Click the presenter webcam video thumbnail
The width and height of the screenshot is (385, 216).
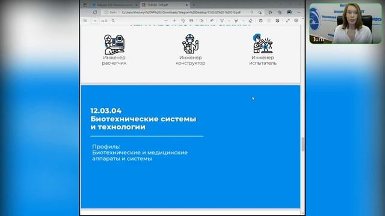click(345, 23)
